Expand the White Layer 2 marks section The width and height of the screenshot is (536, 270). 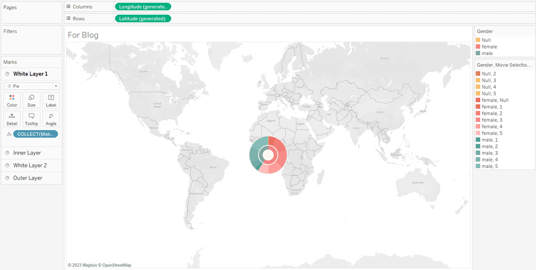click(x=30, y=165)
